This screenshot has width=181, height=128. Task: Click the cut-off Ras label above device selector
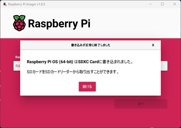tap(18, 57)
